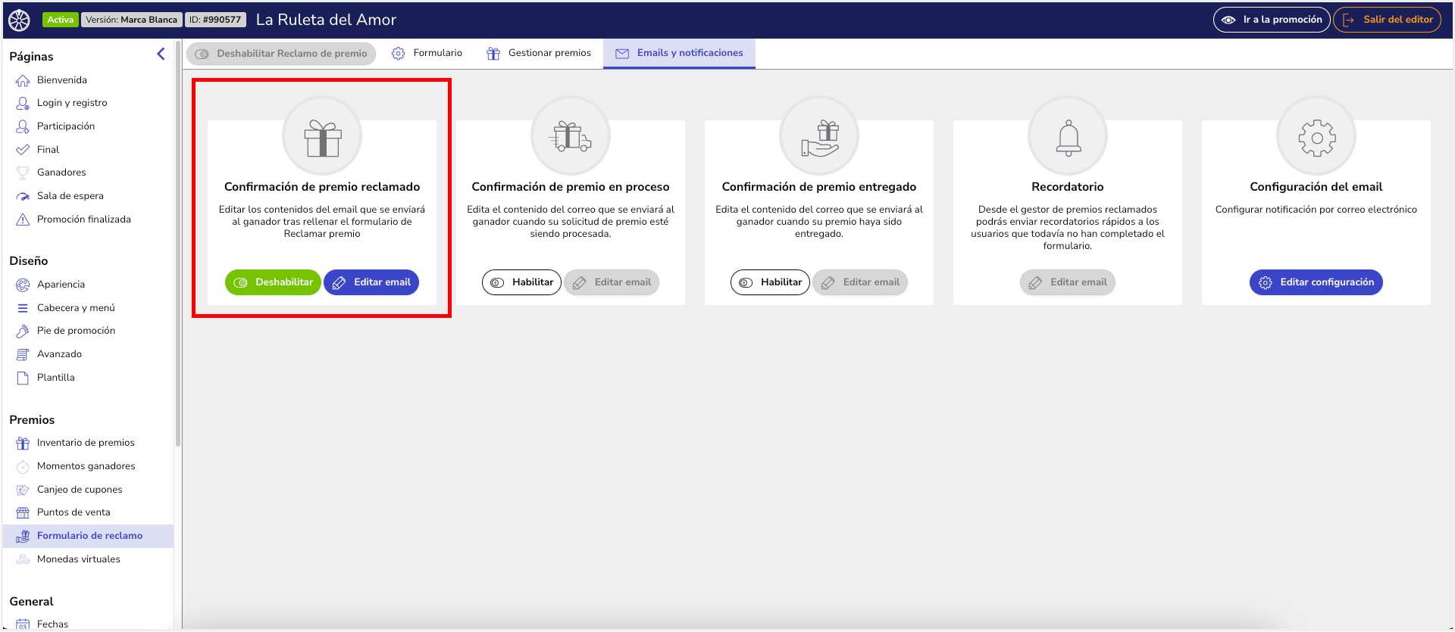The height and width of the screenshot is (632, 1455).
Task: Click the delivery truck icon on en proceso card
Action: click(x=571, y=137)
